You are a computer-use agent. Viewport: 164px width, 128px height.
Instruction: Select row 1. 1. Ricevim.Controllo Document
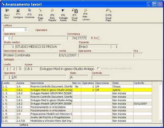(77, 87)
